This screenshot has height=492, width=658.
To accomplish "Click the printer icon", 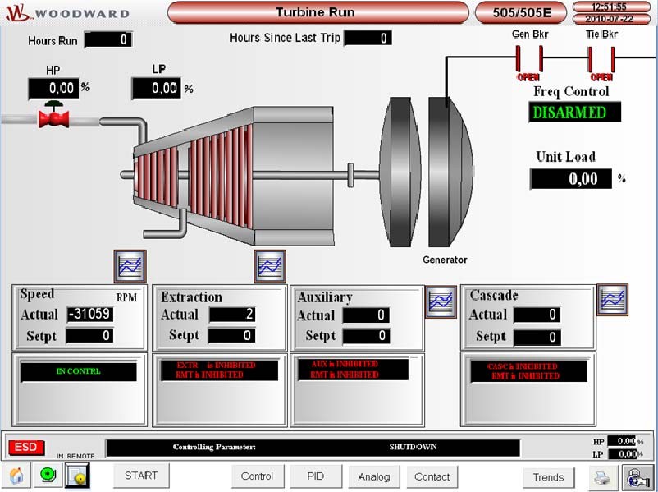I will pyautogui.click(x=602, y=477).
